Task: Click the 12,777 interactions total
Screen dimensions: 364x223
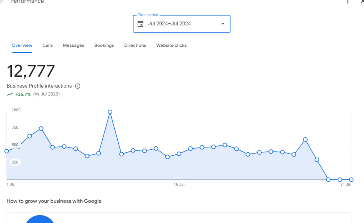Action: [x=31, y=71]
